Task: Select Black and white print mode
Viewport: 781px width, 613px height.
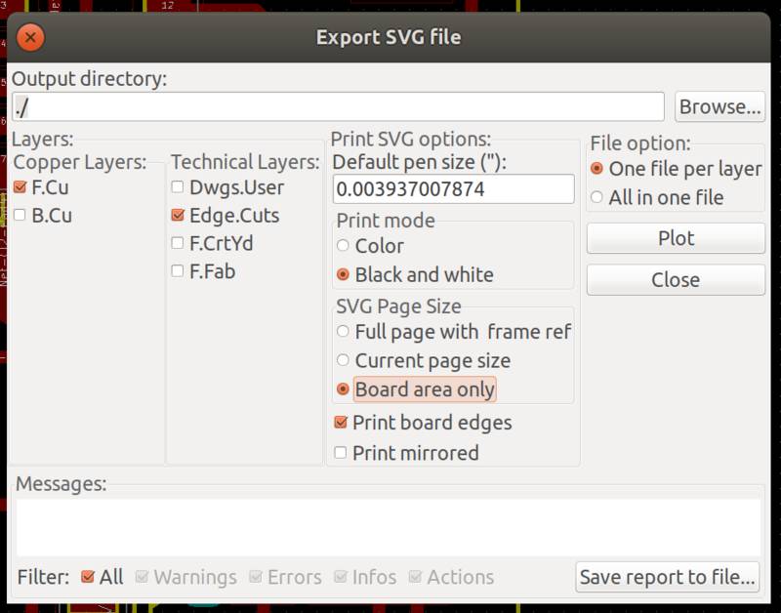Action: (x=344, y=275)
